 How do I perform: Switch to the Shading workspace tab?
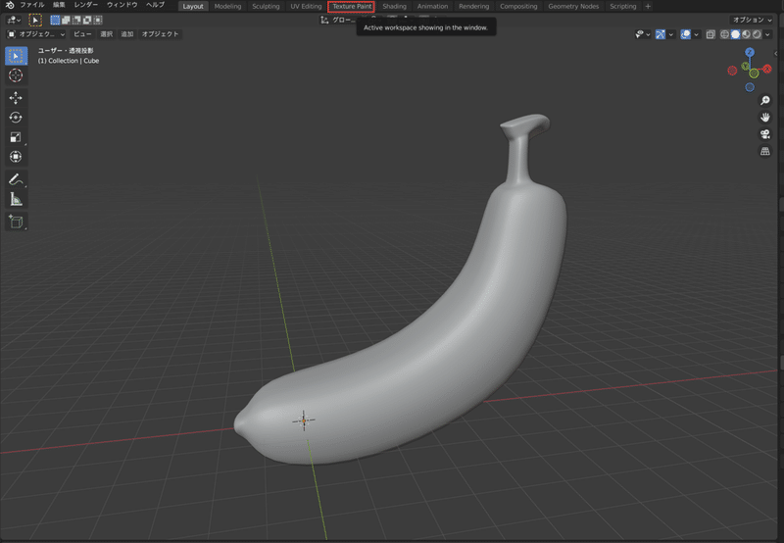pos(395,7)
